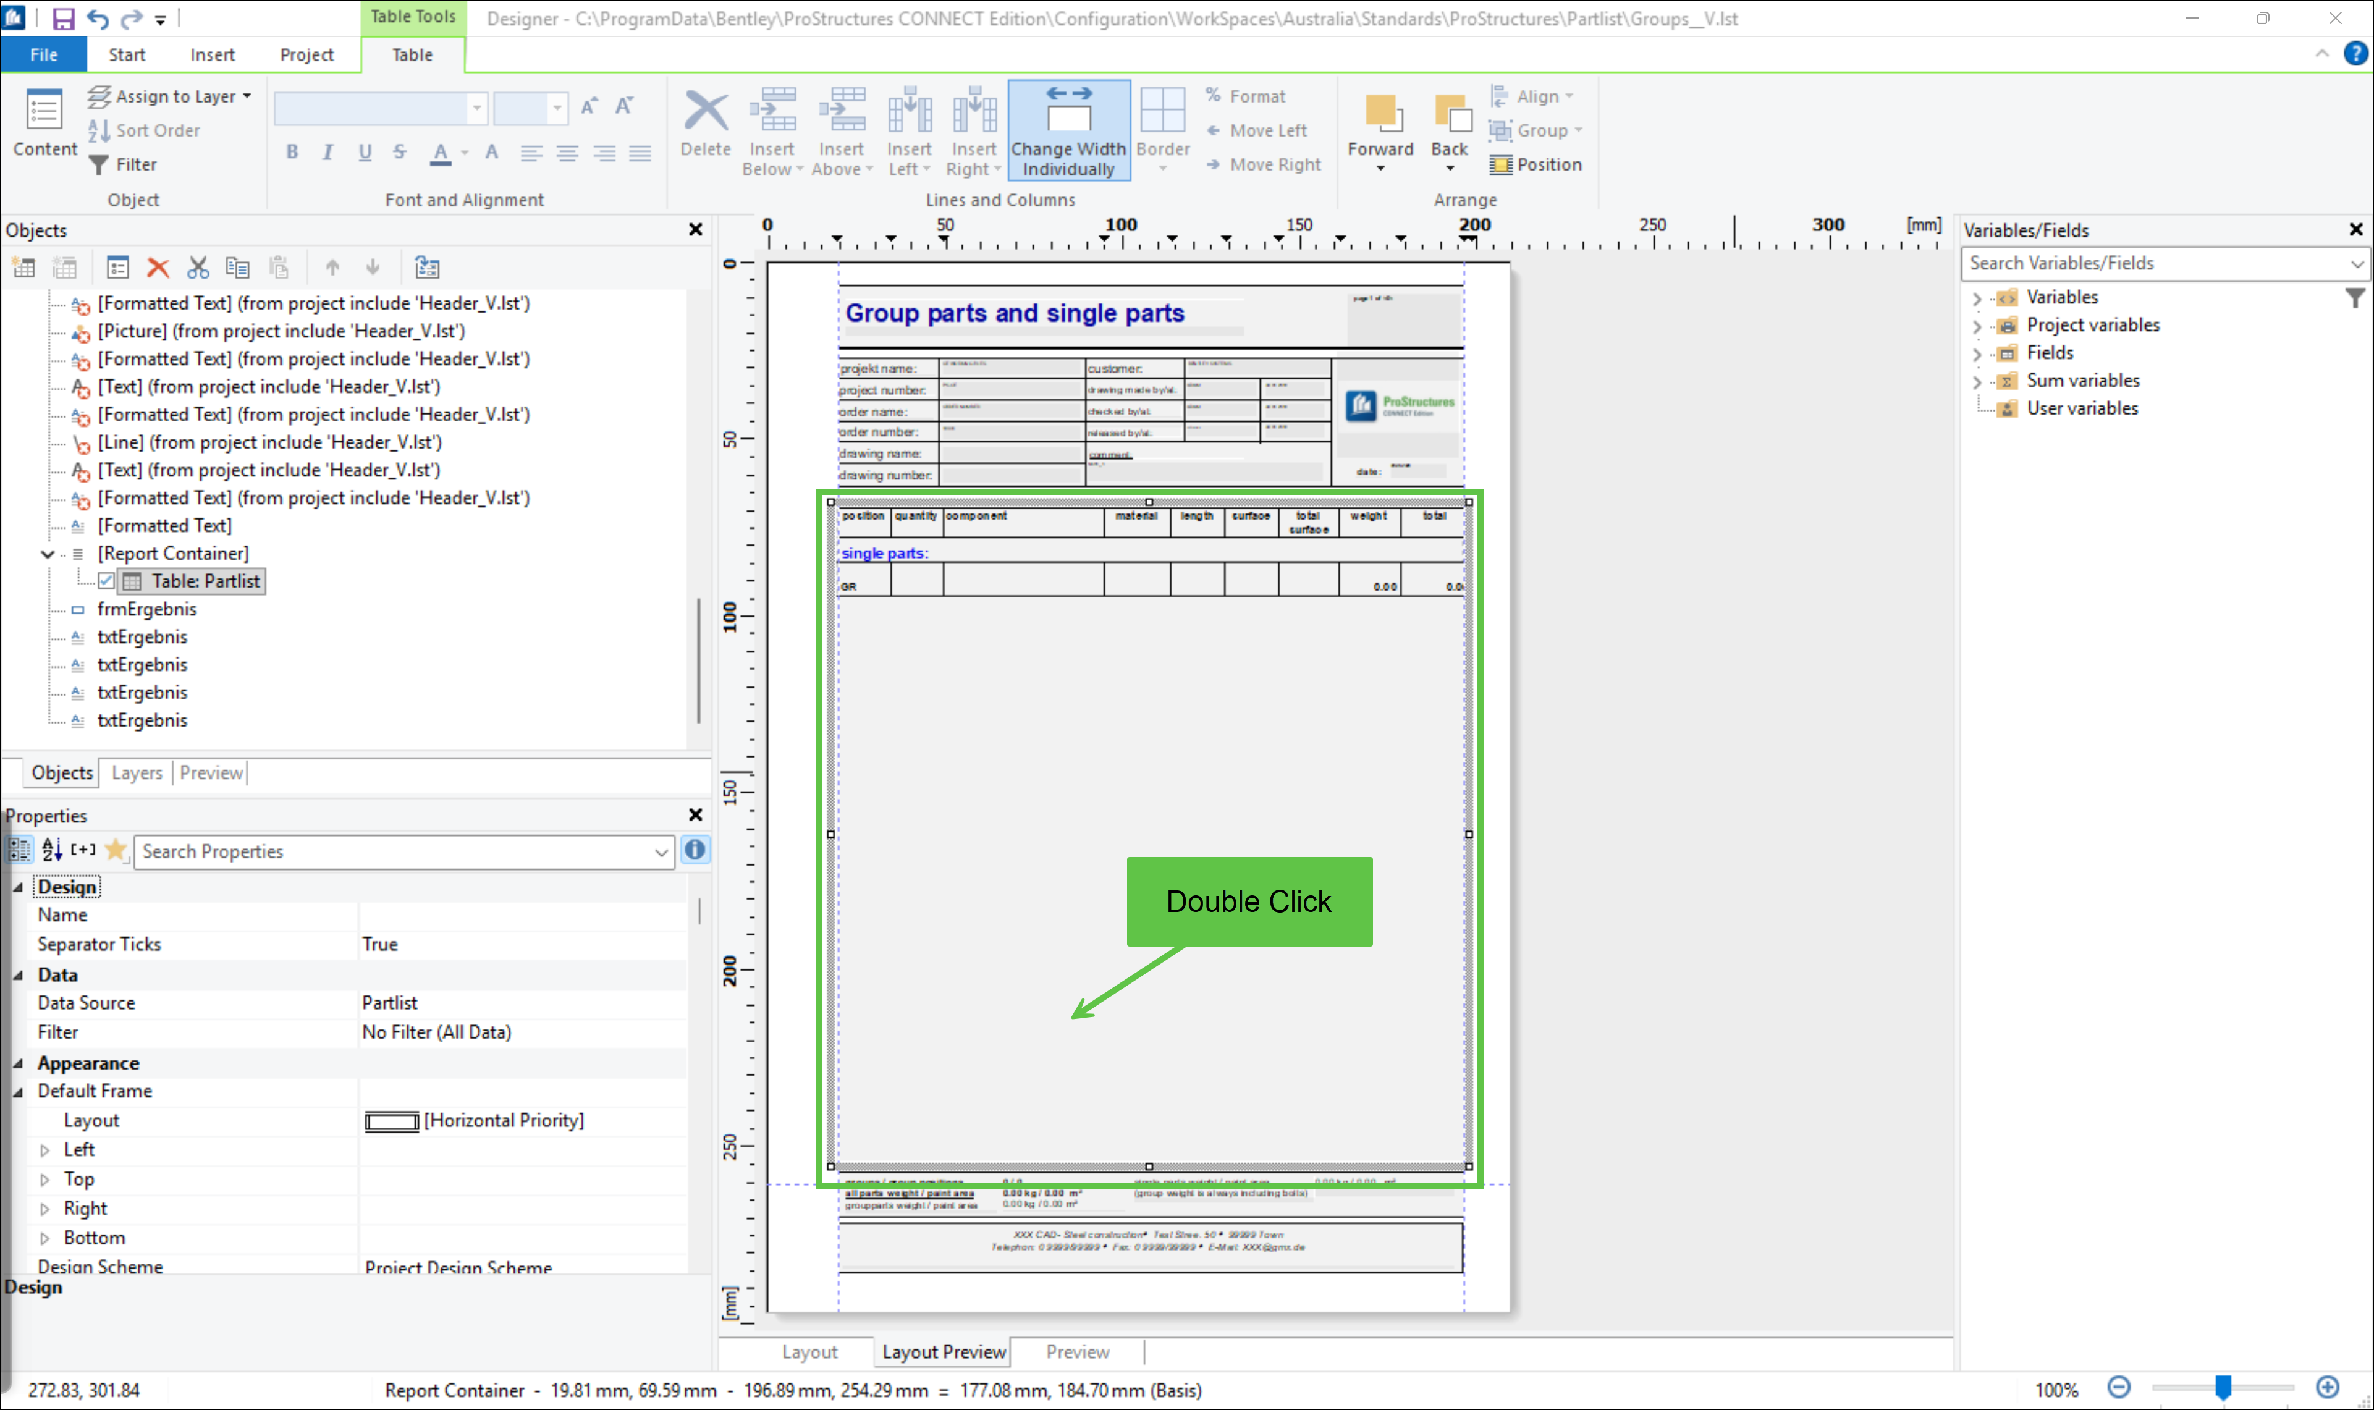Viewport: 2374px width, 1410px height.
Task: Click the favorites star icon in Properties
Action: [x=116, y=850]
